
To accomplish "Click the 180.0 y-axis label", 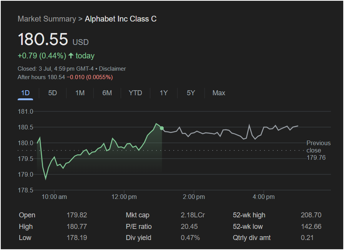I will (25, 143).
